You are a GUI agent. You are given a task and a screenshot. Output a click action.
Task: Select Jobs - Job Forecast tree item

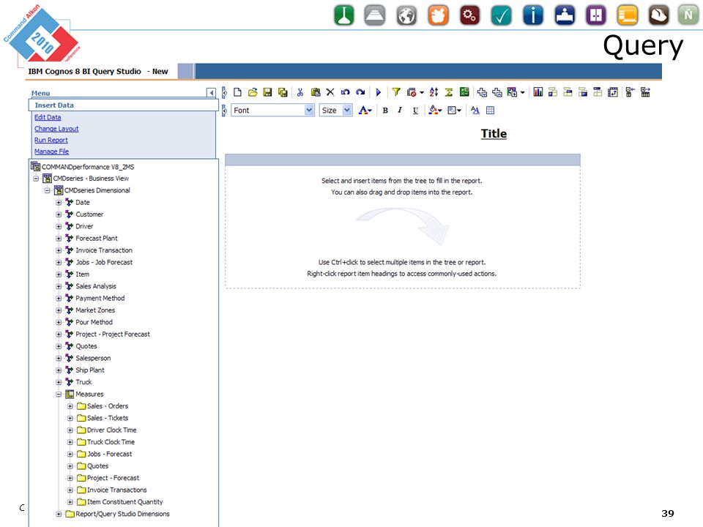pos(104,262)
